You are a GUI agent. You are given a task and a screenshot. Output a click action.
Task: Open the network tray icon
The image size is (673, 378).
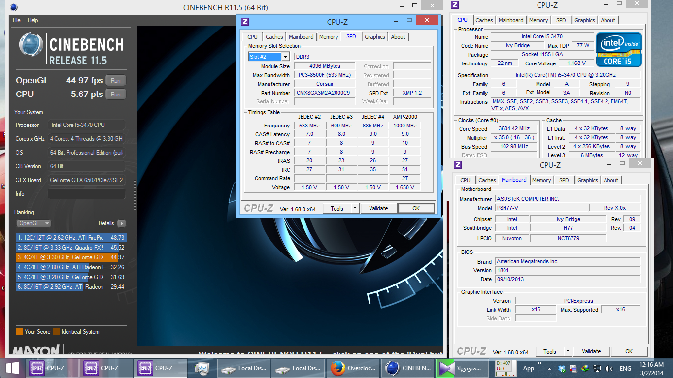pos(597,368)
